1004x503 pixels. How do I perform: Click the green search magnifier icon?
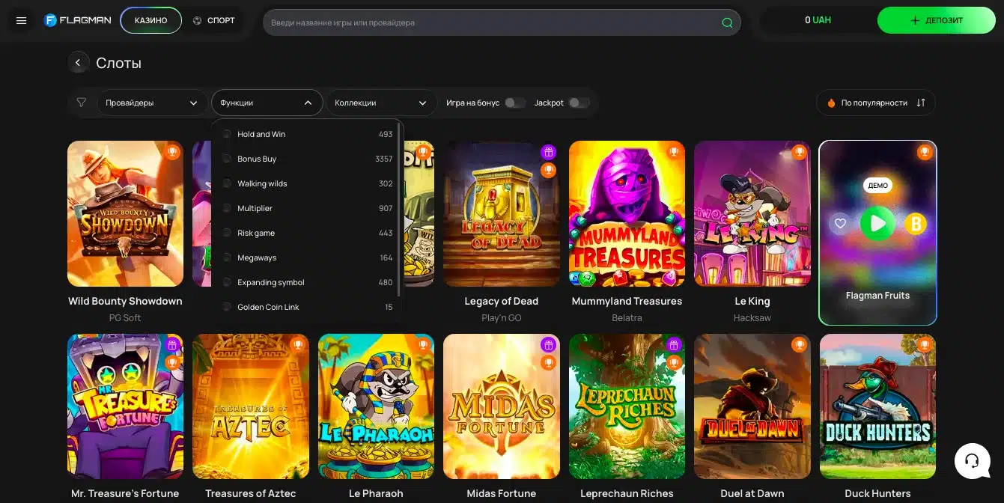(x=726, y=22)
